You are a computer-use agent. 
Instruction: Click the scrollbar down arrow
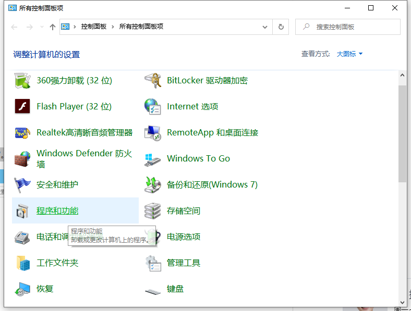[x=402, y=302]
